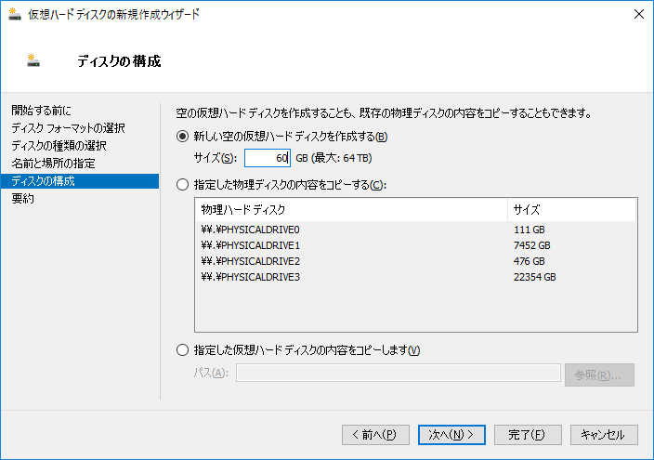Viewport: 654px width, 460px height.
Task: Select the PHYSICALDRIVE1 row
Action: pos(416,245)
